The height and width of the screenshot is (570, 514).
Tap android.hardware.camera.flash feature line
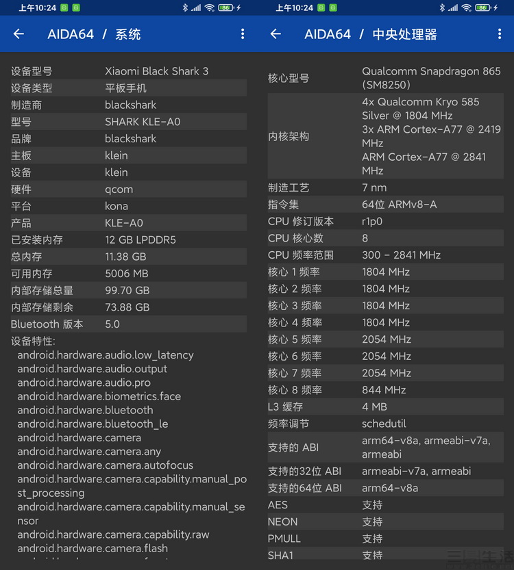93,548
